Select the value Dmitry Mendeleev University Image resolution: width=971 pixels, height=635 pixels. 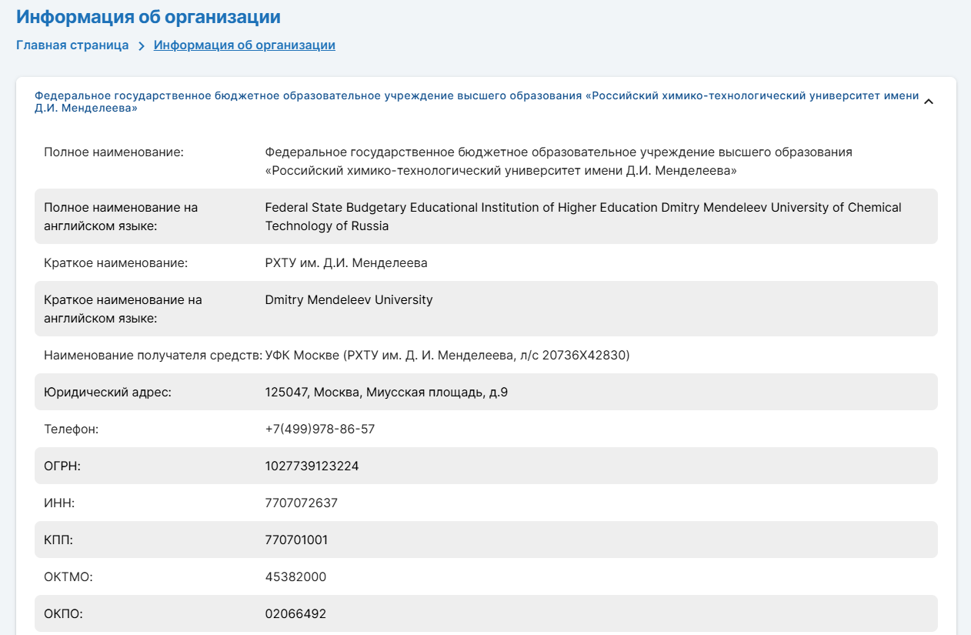click(x=349, y=300)
